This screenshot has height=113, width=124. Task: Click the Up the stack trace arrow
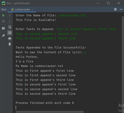coord(10,16)
